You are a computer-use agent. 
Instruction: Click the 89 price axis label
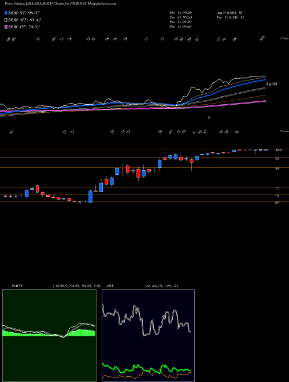click(277, 168)
